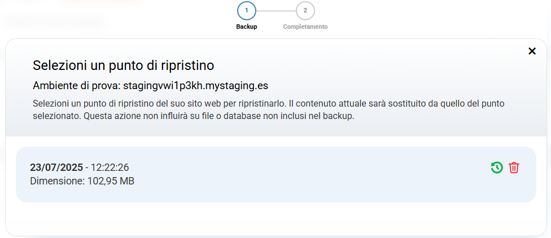The image size is (551, 238).
Task: Click empty white area below backup entry
Action: [275, 219]
